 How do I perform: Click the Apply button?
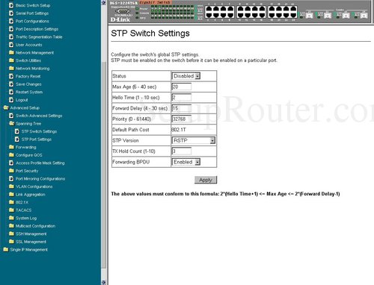tap(206, 180)
